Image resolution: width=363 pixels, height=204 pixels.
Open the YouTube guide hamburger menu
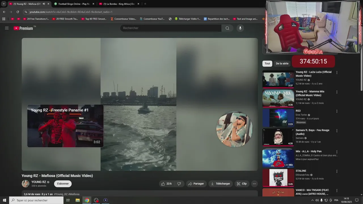7,28
